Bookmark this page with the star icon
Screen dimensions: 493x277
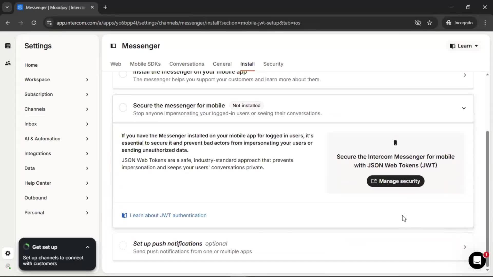tap(430, 23)
